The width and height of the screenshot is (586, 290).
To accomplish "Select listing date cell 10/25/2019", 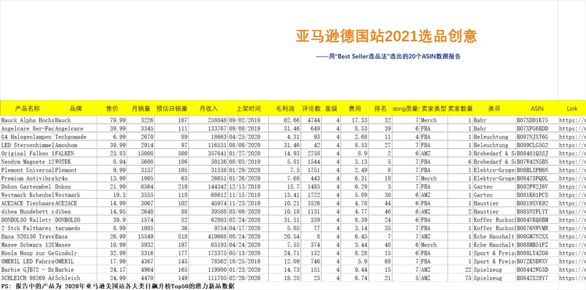I will tap(248, 261).
